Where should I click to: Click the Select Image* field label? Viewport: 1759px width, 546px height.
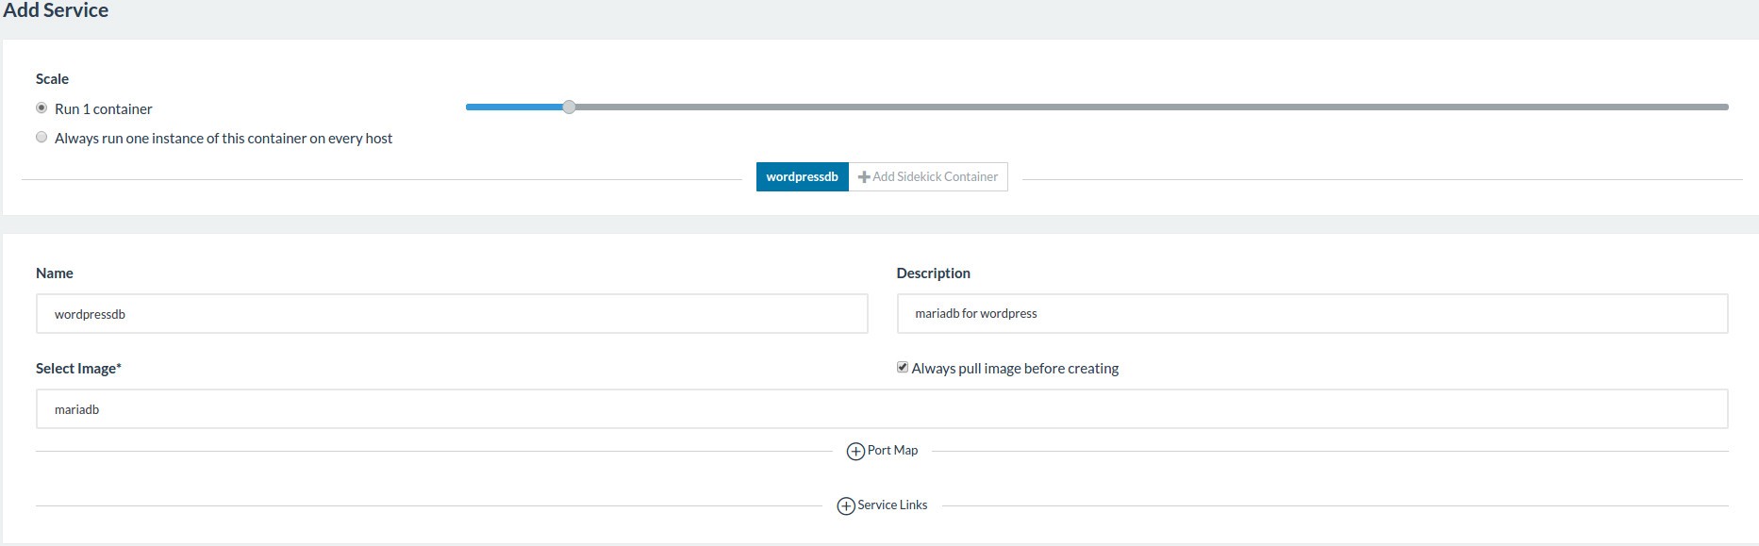78,369
